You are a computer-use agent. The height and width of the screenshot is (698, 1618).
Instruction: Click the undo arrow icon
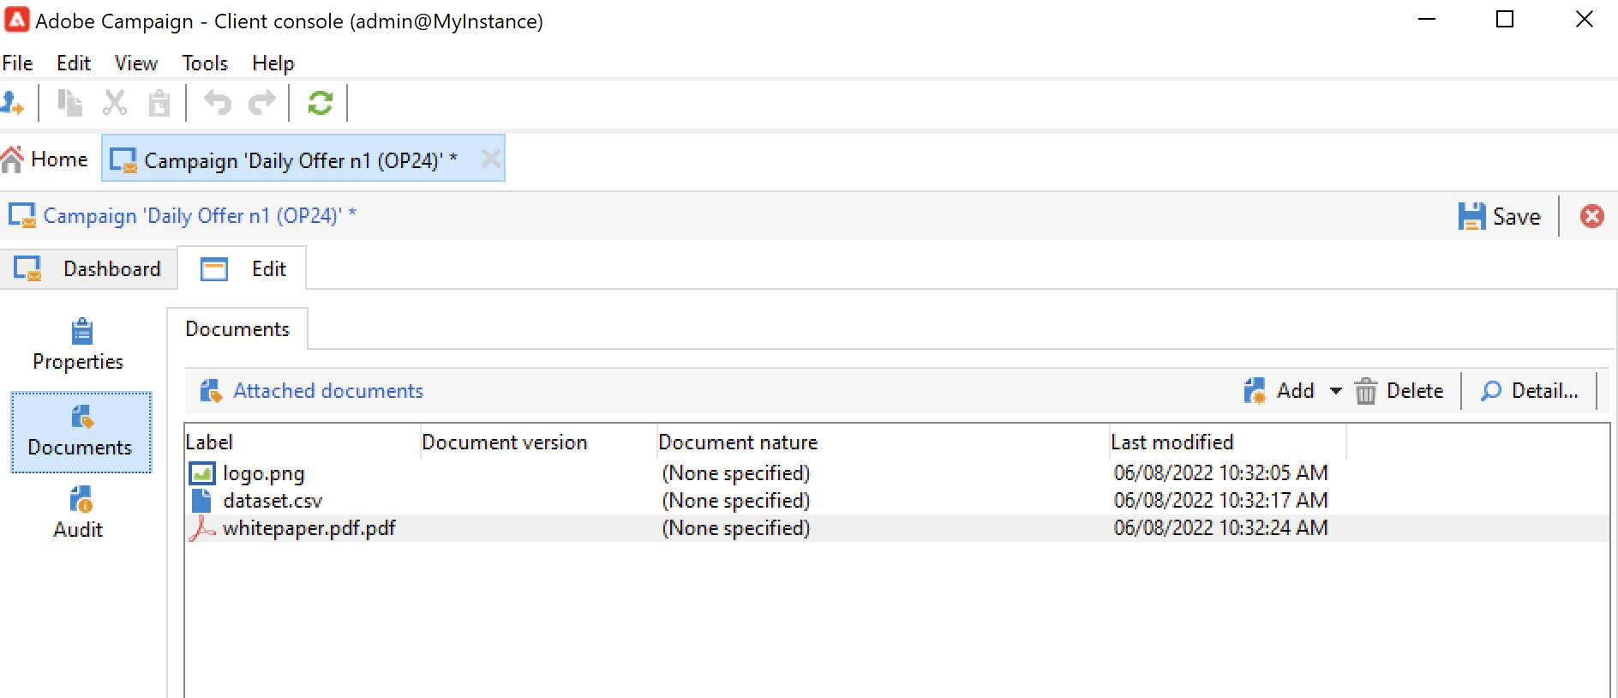218,103
